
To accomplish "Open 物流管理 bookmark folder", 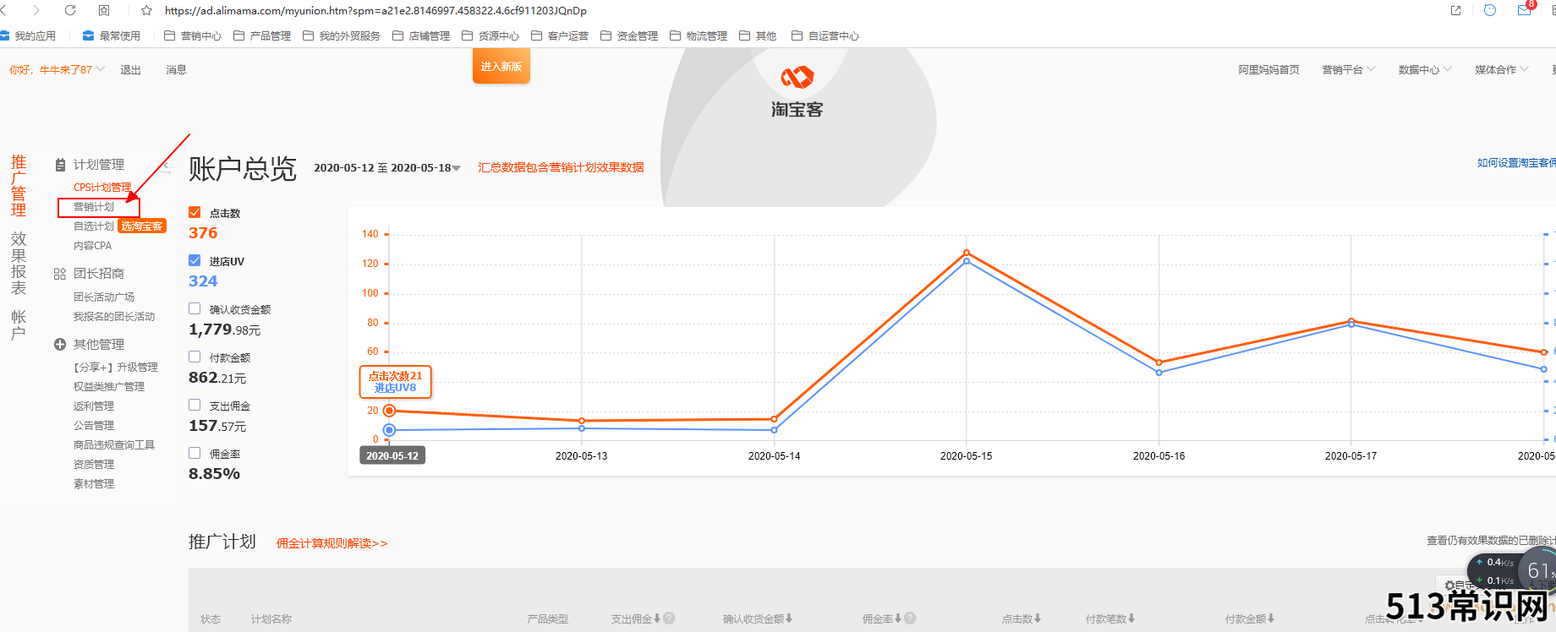I will [x=699, y=35].
